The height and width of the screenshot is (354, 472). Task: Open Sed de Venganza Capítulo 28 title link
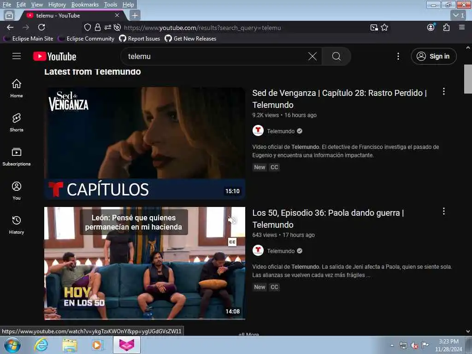coord(339,99)
